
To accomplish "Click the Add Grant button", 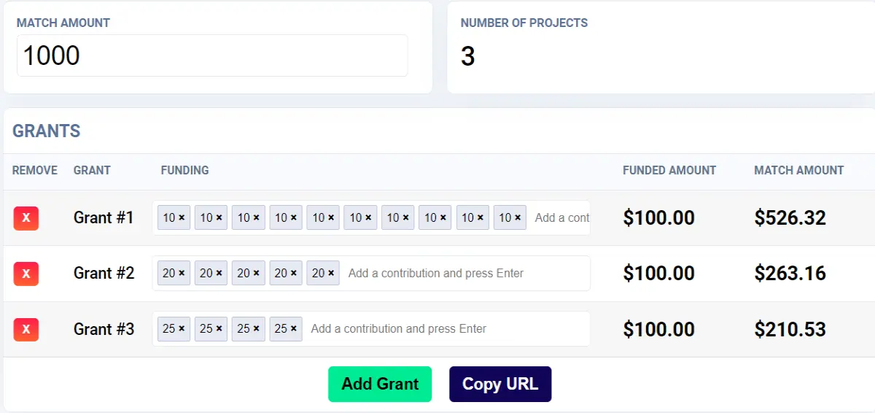I will click(x=380, y=384).
